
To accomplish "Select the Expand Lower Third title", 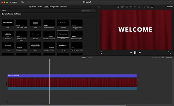I will point(49,34).
